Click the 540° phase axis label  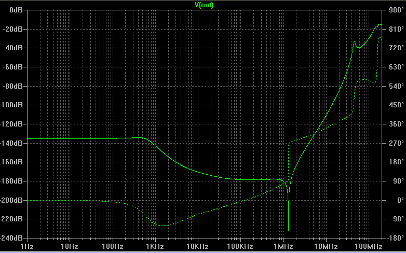coord(396,86)
